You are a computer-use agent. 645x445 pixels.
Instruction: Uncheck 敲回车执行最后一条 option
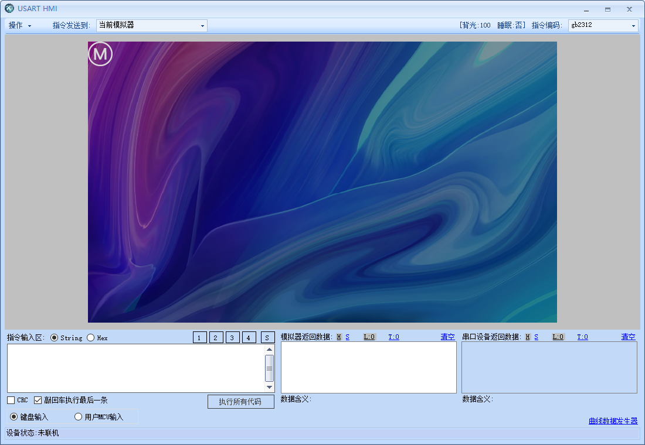[x=38, y=400]
